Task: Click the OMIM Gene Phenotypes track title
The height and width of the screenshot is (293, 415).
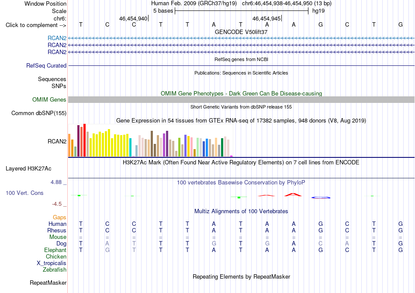Action: pyautogui.click(x=241, y=94)
